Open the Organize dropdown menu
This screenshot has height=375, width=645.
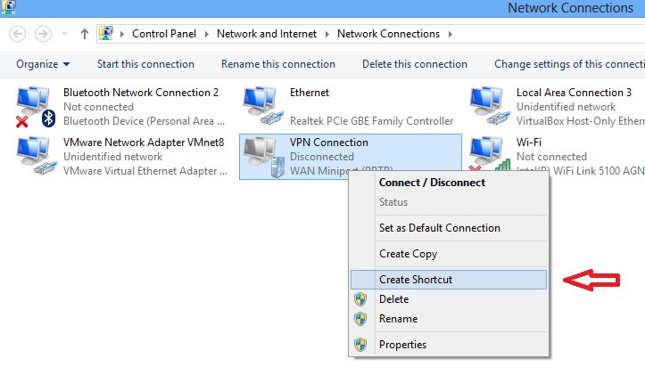coord(42,64)
